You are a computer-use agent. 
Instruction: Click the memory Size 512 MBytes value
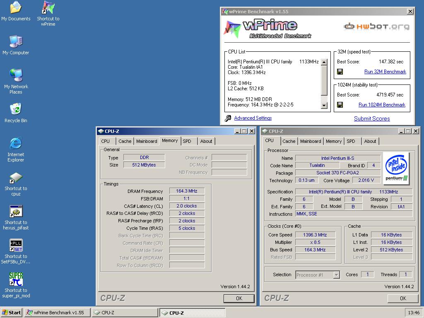pyautogui.click(x=144, y=165)
